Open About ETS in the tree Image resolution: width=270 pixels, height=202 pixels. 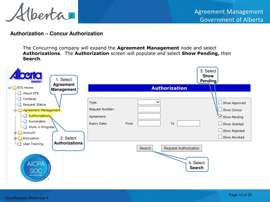click(x=31, y=93)
